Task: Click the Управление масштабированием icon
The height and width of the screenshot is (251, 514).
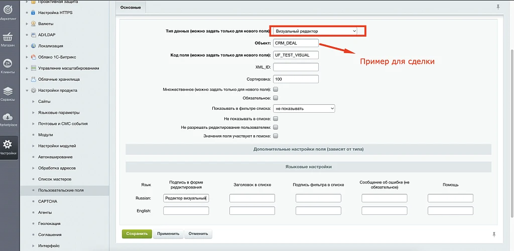Action: pyautogui.click(x=33, y=68)
